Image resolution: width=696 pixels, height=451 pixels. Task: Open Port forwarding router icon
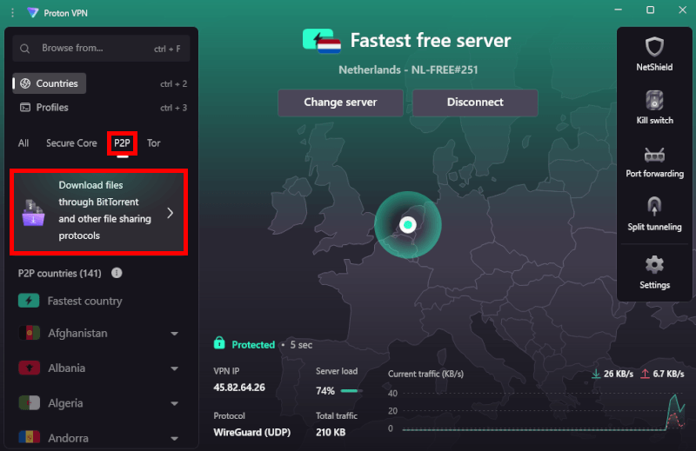pos(654,155)
